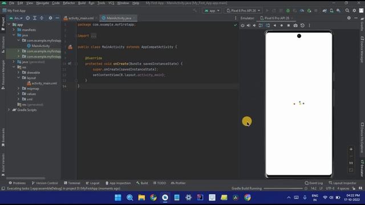Expand the values folder

tap(18, 94)
